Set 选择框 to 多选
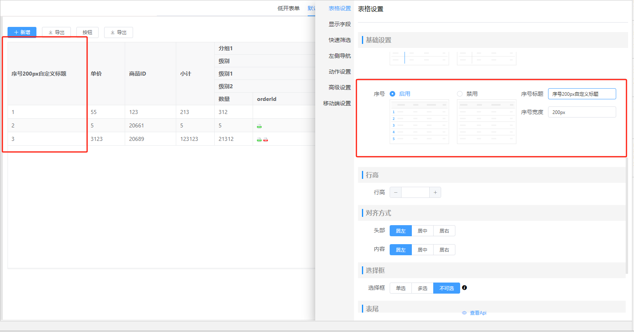 pos(423,288)
